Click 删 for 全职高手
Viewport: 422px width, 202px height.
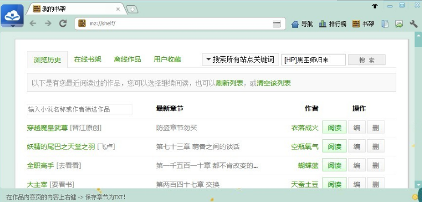(x=375, y=164)
